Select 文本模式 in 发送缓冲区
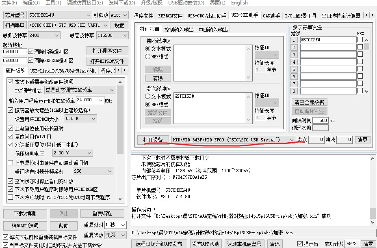 click(147, 96)
